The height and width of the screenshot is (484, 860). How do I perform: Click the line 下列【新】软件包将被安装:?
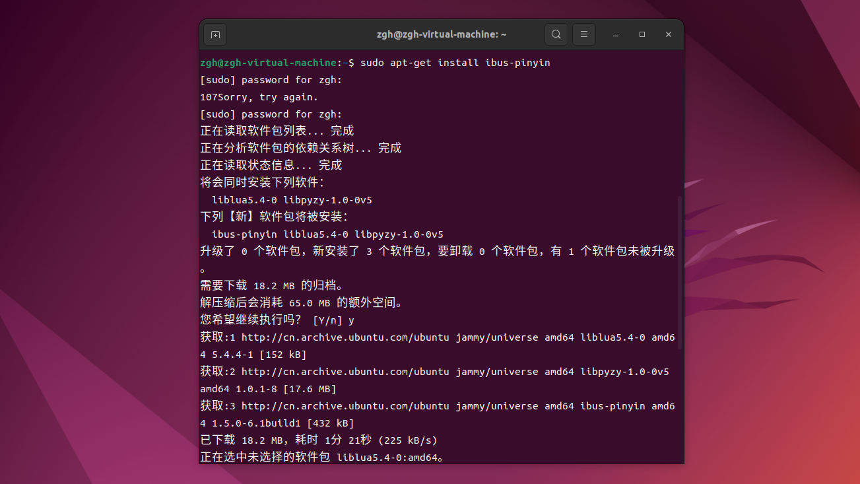[x=275, y=217]
